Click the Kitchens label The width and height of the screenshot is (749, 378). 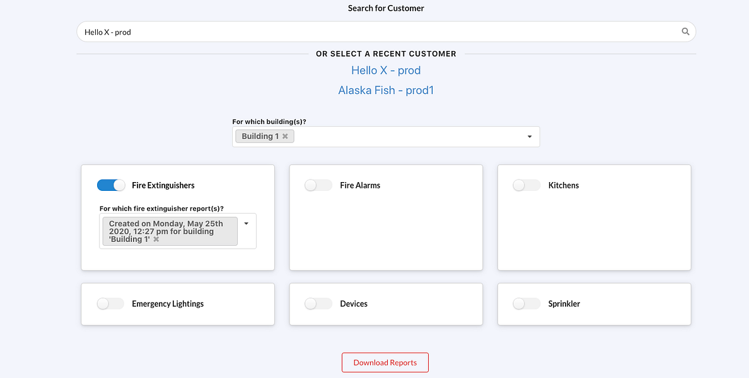tap(564, 185)
